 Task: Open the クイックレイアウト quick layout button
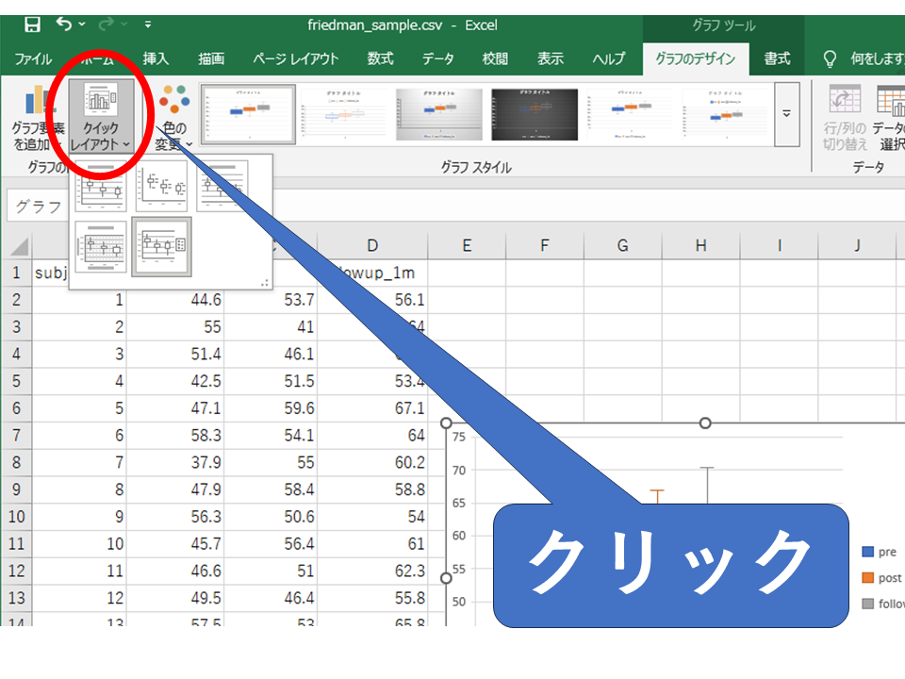101,115
